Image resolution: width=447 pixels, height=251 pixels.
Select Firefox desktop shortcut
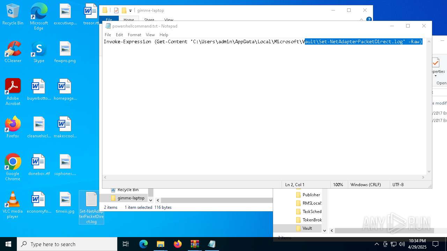tap(13, 127)
